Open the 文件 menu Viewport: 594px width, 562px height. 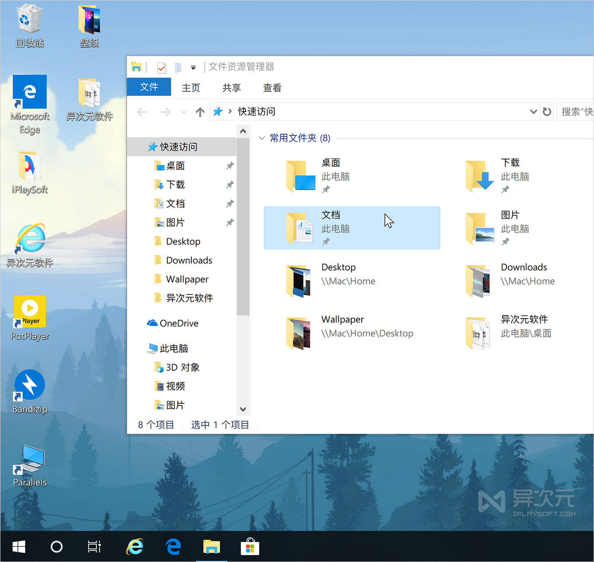coord(148,87)
